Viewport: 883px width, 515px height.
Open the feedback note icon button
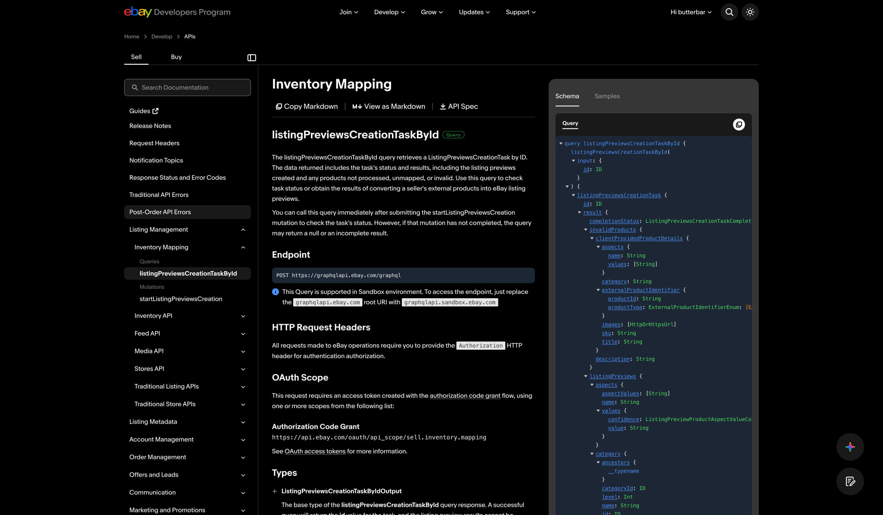(x=850, y=481)
